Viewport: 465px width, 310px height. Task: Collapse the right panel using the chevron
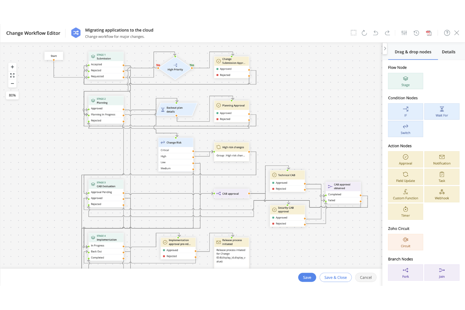[385, 48]
